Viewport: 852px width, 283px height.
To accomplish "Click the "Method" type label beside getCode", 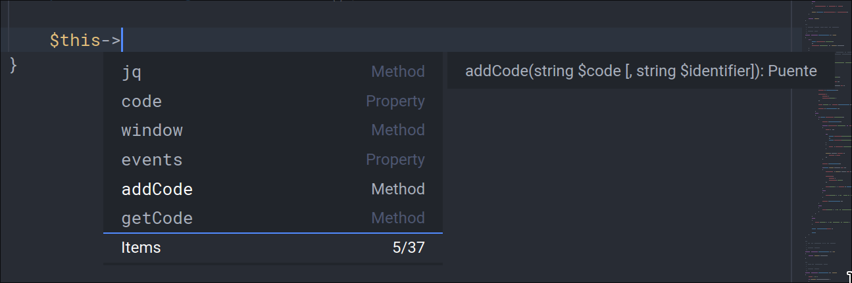I will pos(397,218).
